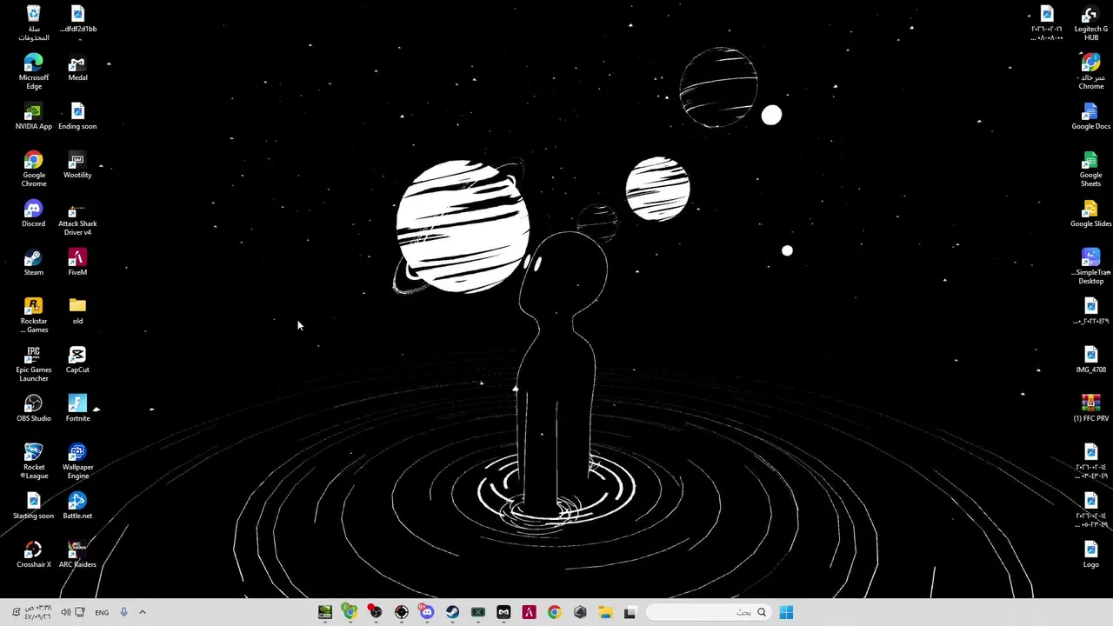Open the Rocket League shortcut

33,461
